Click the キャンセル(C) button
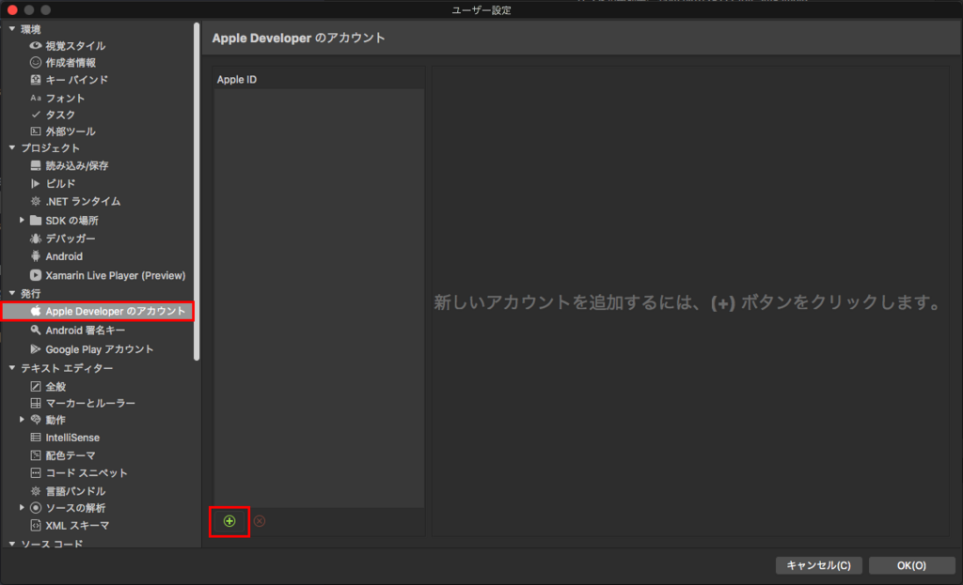 click(x=819, y=565)
